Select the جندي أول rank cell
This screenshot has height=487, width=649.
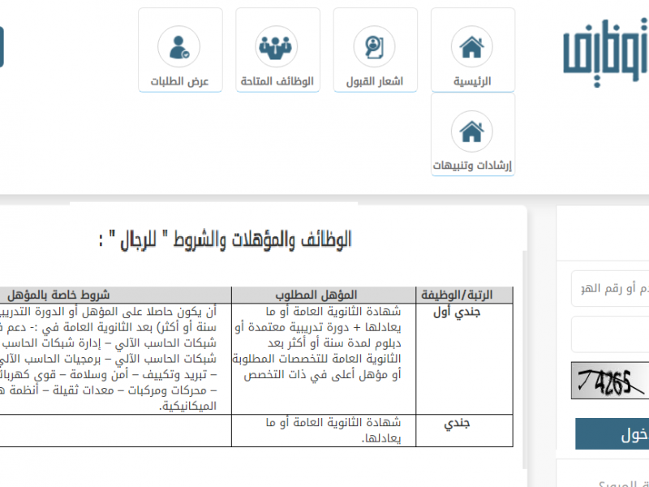464,359
